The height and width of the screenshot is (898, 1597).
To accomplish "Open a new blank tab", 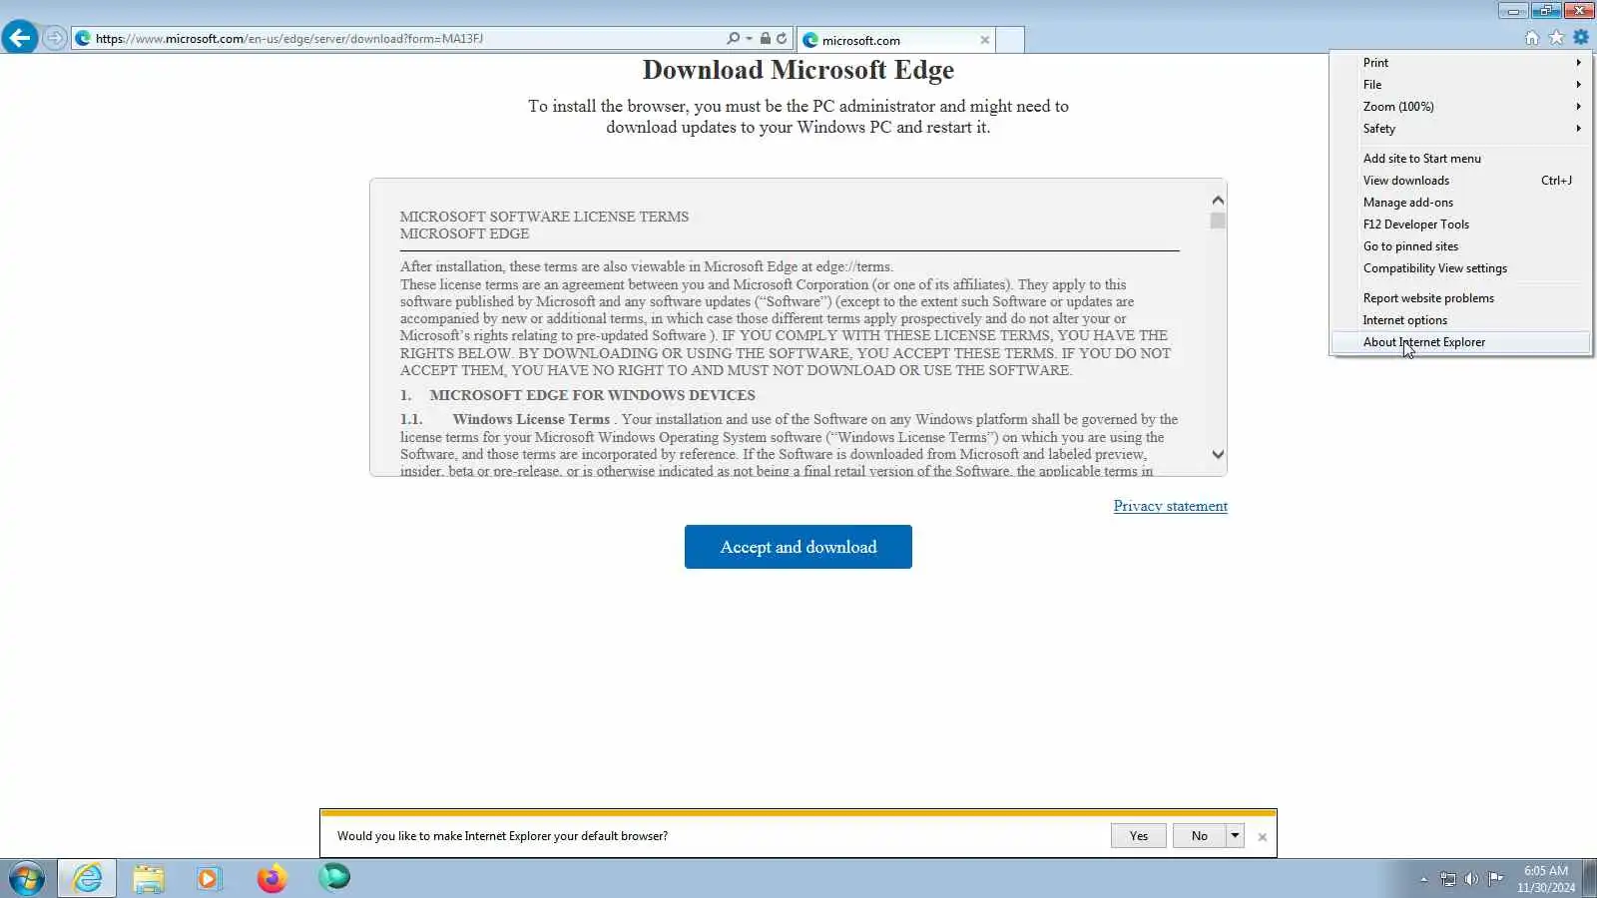I will click(x=1010, y=40).
